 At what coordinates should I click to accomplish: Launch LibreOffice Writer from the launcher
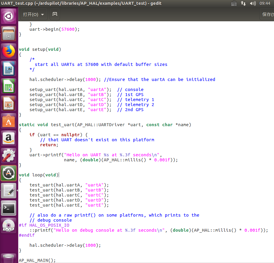[8, 69]
